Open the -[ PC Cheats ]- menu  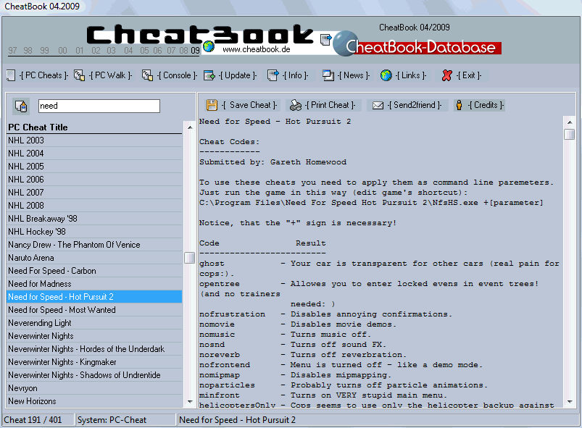pyautogui.click(x=43, y=75)
